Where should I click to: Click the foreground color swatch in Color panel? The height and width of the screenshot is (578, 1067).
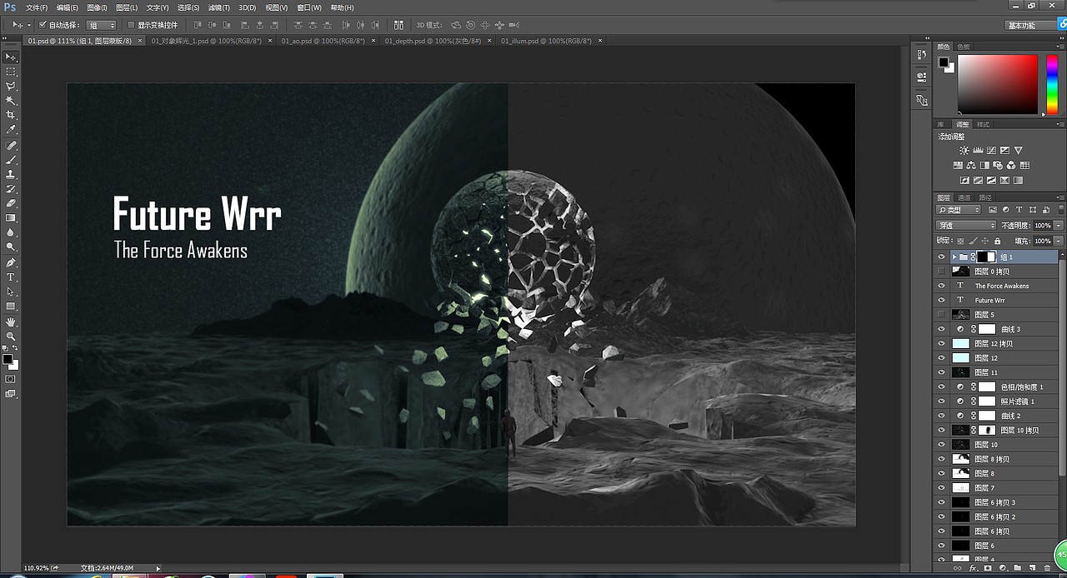[x=944, y=62]
